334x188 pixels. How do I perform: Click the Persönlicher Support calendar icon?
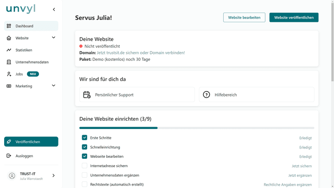[x=87, y=95]
